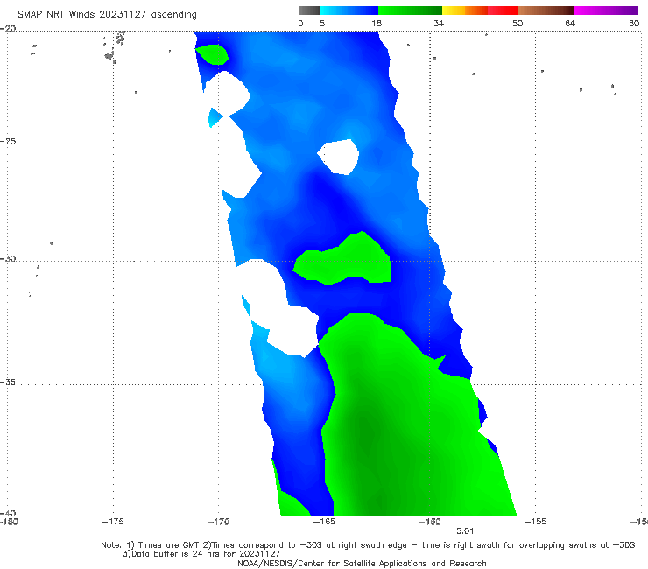Viewport: 648px width, 569px height.
Task: Click the latitude label '-35'
Action: coord(8,382)
